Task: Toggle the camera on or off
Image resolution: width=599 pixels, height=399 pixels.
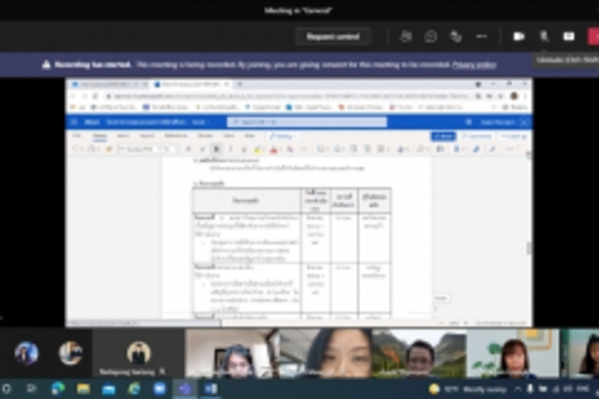Action: (519, 36)
